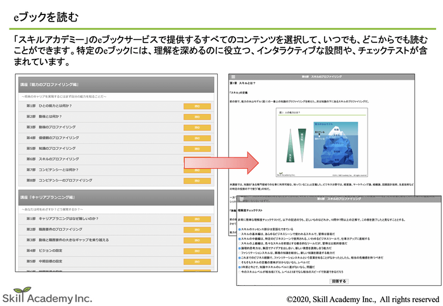
Task: Click yellow button beside 第2部 職務要件のプロファイリング
Action: point(197,229)
